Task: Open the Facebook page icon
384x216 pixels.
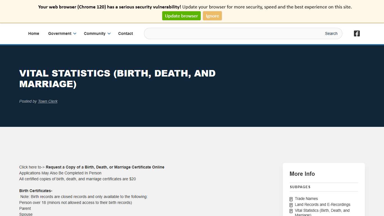Action: pos(356,33)
